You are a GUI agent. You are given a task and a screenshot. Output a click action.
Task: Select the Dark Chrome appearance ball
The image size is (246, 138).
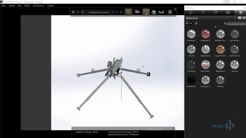235,49
